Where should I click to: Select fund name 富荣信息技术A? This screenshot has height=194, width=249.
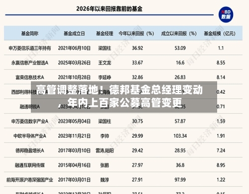pos(30,77)
